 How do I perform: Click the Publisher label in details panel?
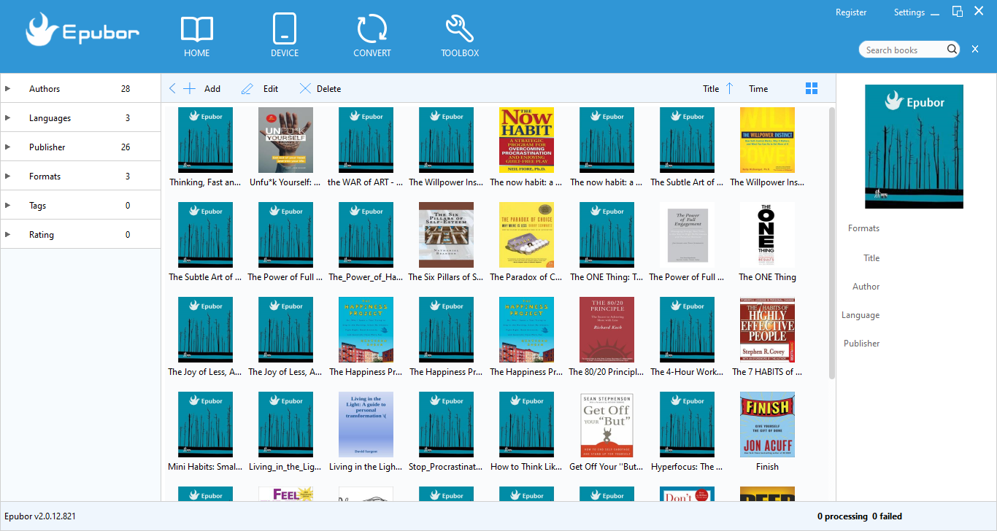862,344
